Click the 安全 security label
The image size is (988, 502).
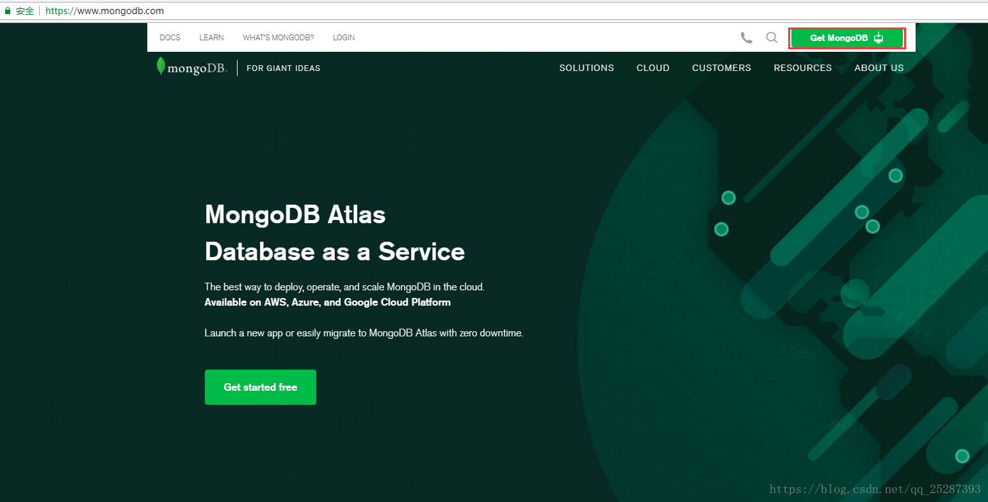(24, 10)
